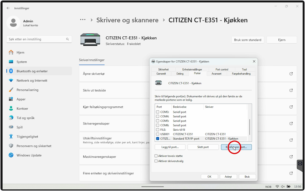Viewport: 305px width, 191px height.
Task: Click the external-link icon for Flere enheter
Action: [291, 173]
